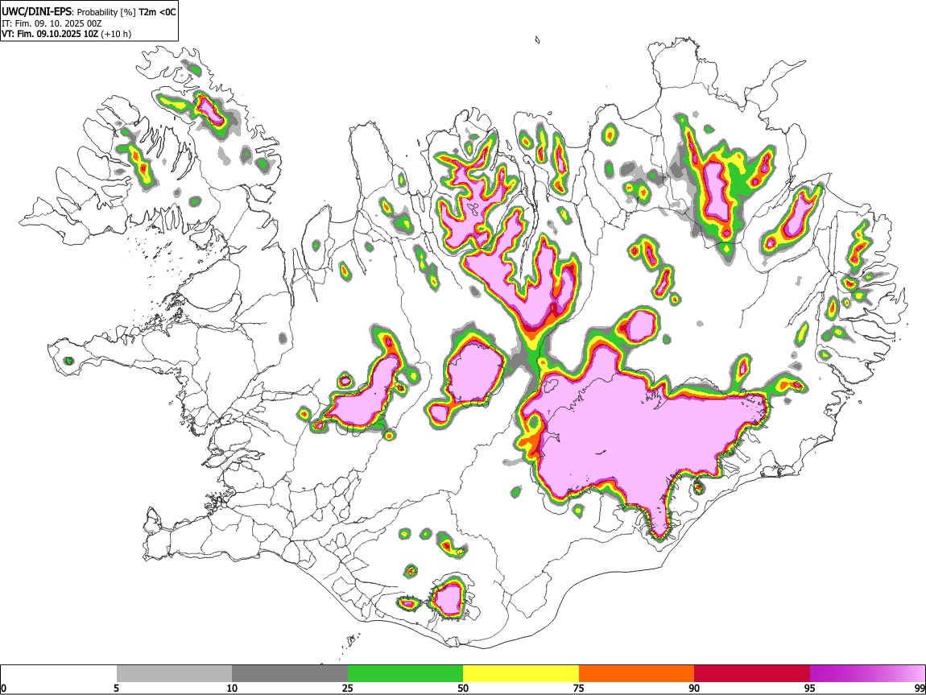Click the orange 75–90 legend segment
The width and height of the screenshot is (926, 695).
(x=637, y=674)
